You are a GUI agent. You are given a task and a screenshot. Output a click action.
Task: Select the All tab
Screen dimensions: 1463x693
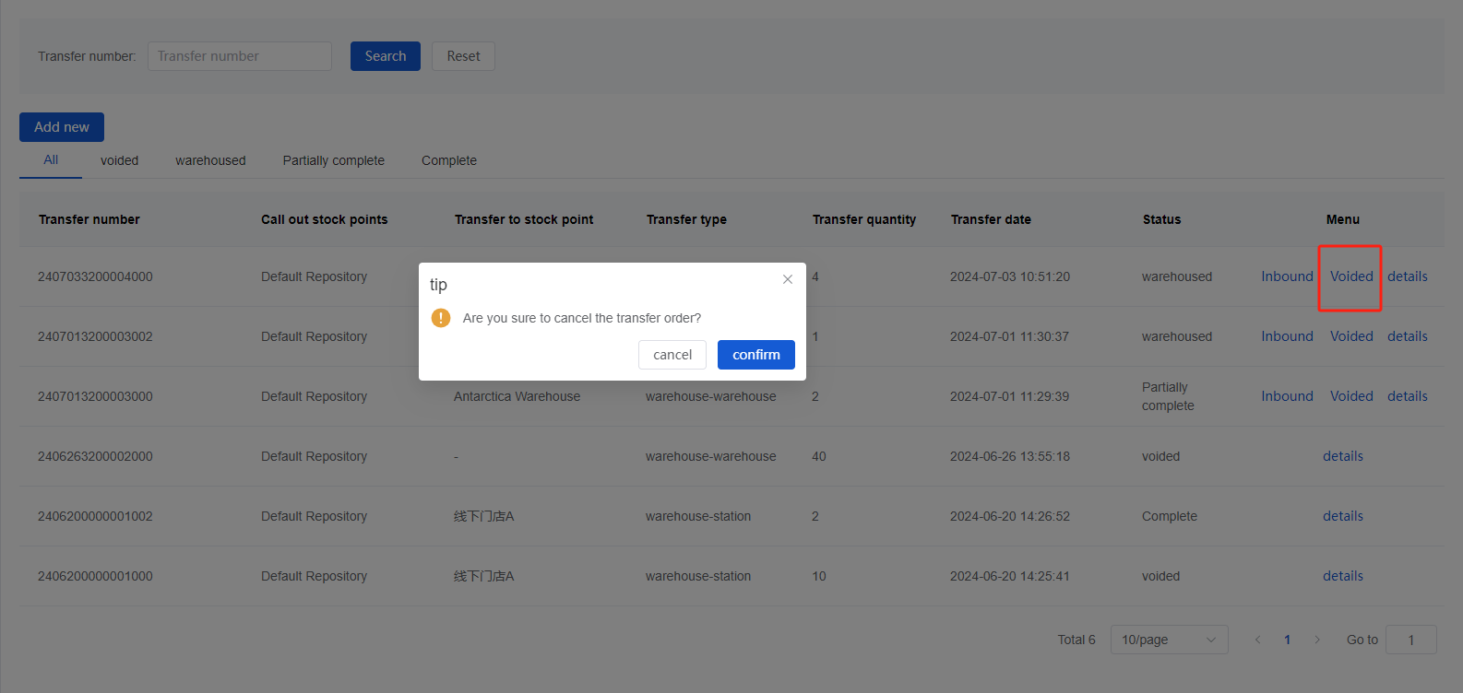51,160
